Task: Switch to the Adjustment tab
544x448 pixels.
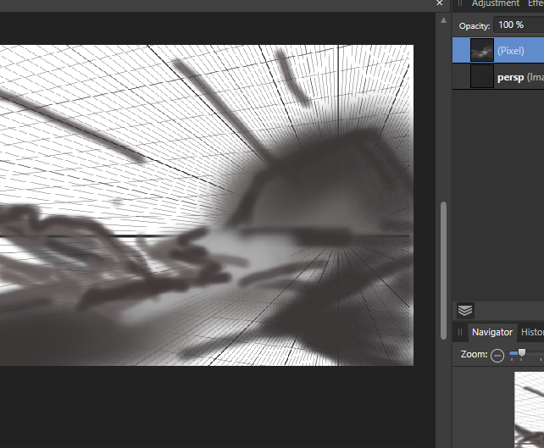Action: (495, 3)
